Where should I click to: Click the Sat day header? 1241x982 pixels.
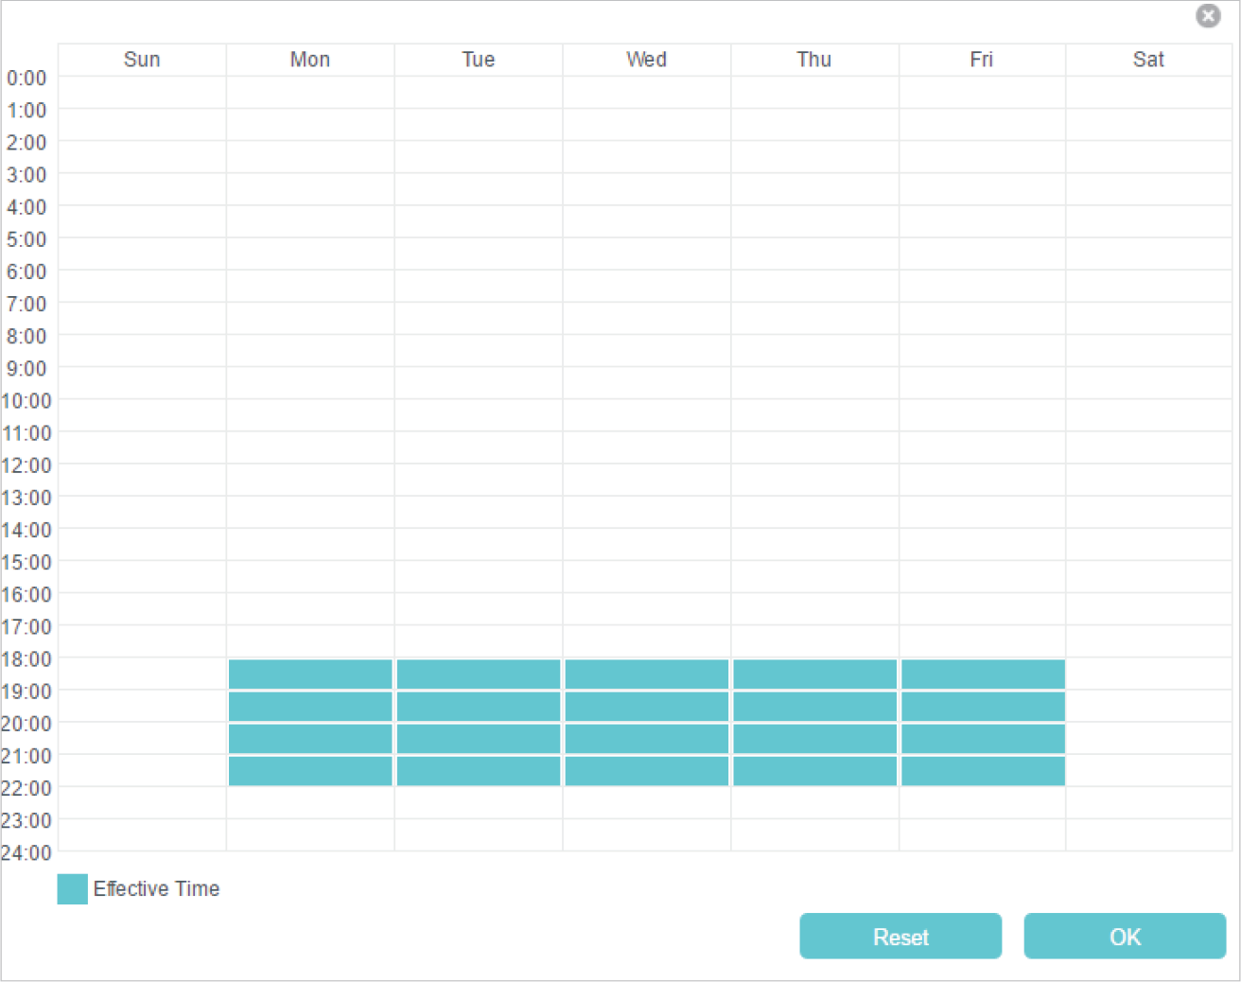(x=1148, y=60)
